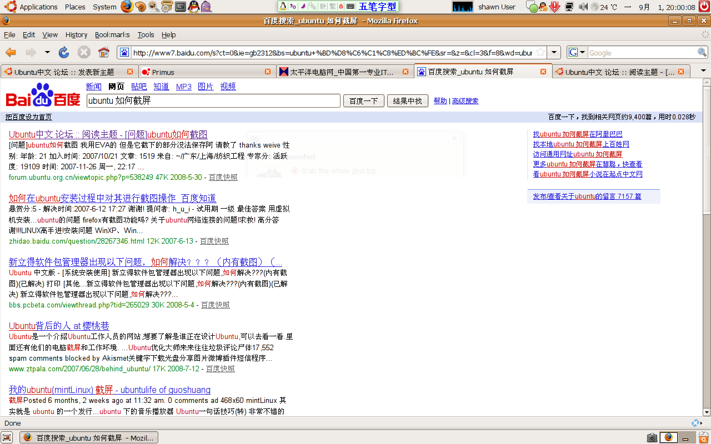The image size is (711, 444).
Task: Open the Baidu 图片 images link
Action: (x=206, y=87)
